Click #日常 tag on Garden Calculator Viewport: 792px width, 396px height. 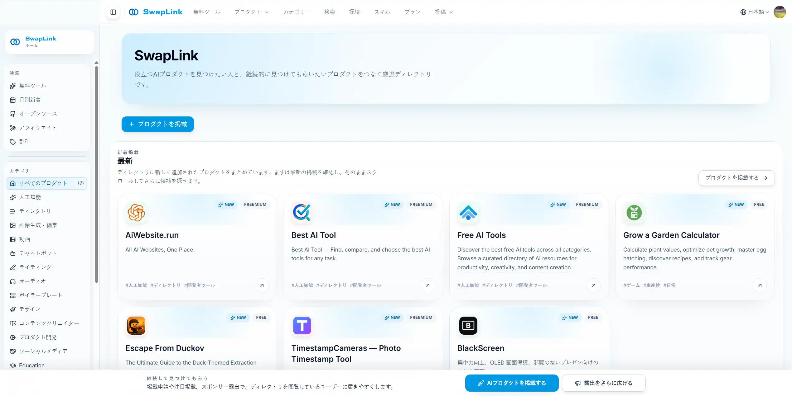(669, 285)
